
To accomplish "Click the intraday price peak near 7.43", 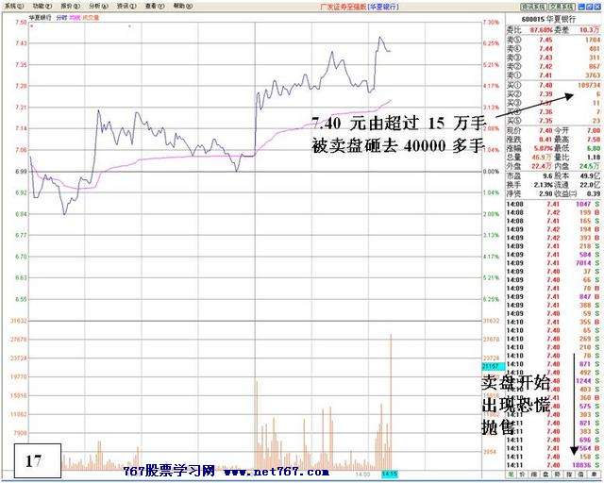I will pos(379,38).
